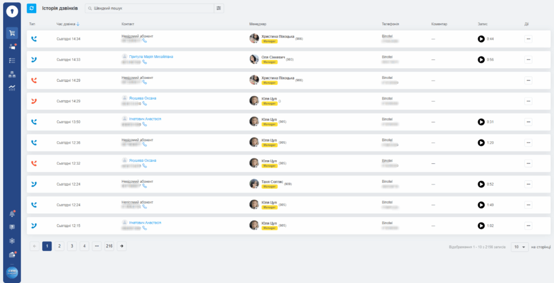
Task: Expand the records-per-page dropdown showing 10
Action: (520, 247)
